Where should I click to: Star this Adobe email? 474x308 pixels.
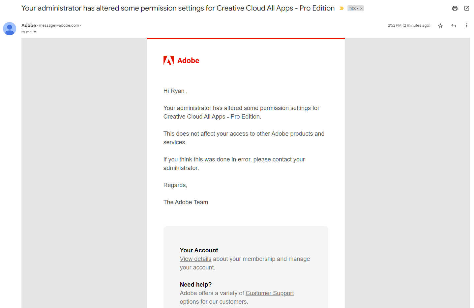[440, 26]
